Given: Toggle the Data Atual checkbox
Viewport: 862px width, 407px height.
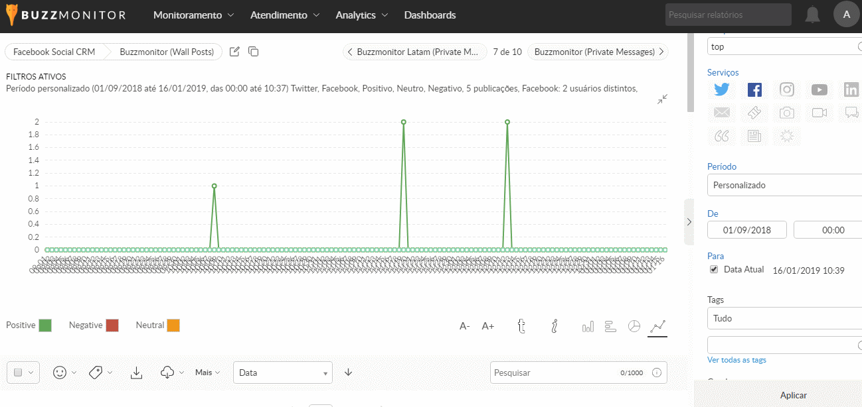Looking at the screenshot, I should [x=714, y=269].
